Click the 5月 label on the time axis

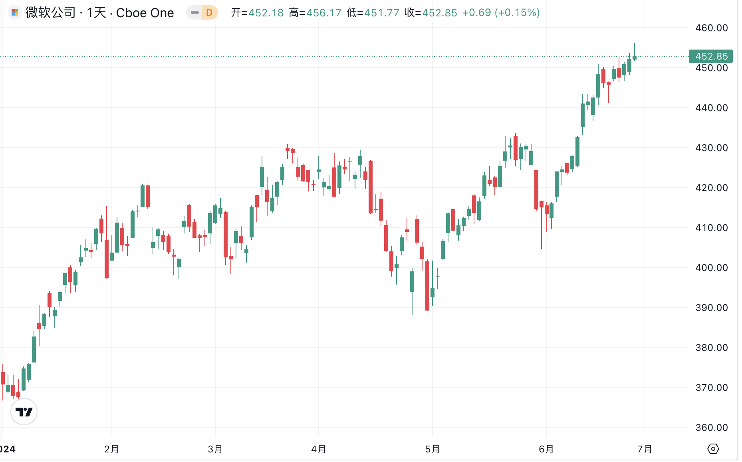tap(433, 449)
